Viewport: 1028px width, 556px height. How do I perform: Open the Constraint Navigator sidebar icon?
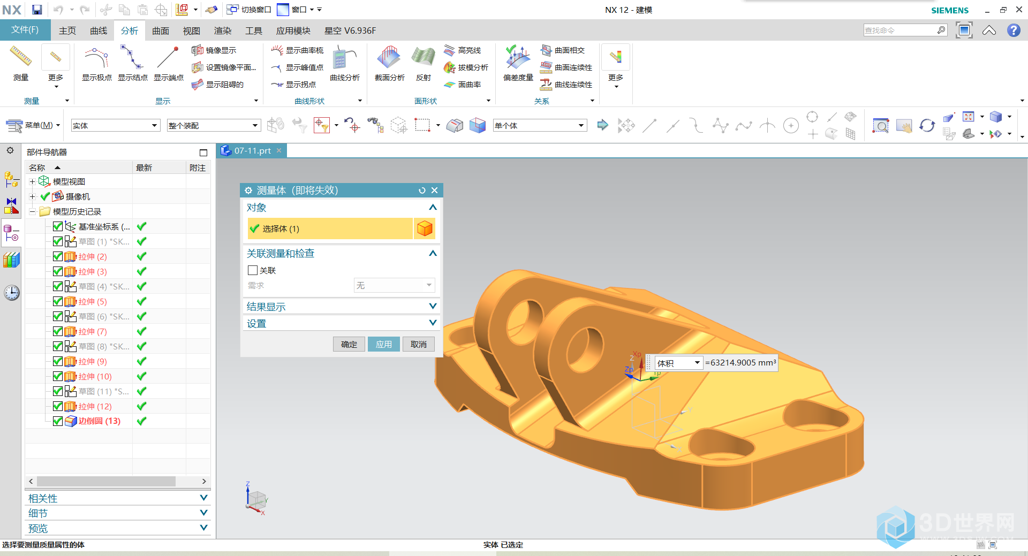(11, 205)
